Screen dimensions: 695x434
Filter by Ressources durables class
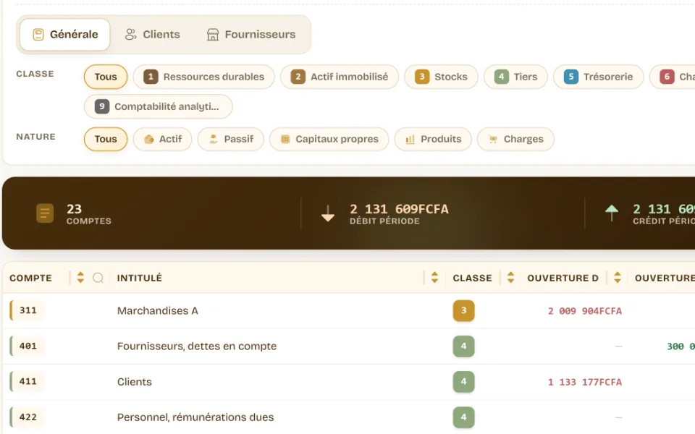tap(204, 77)
